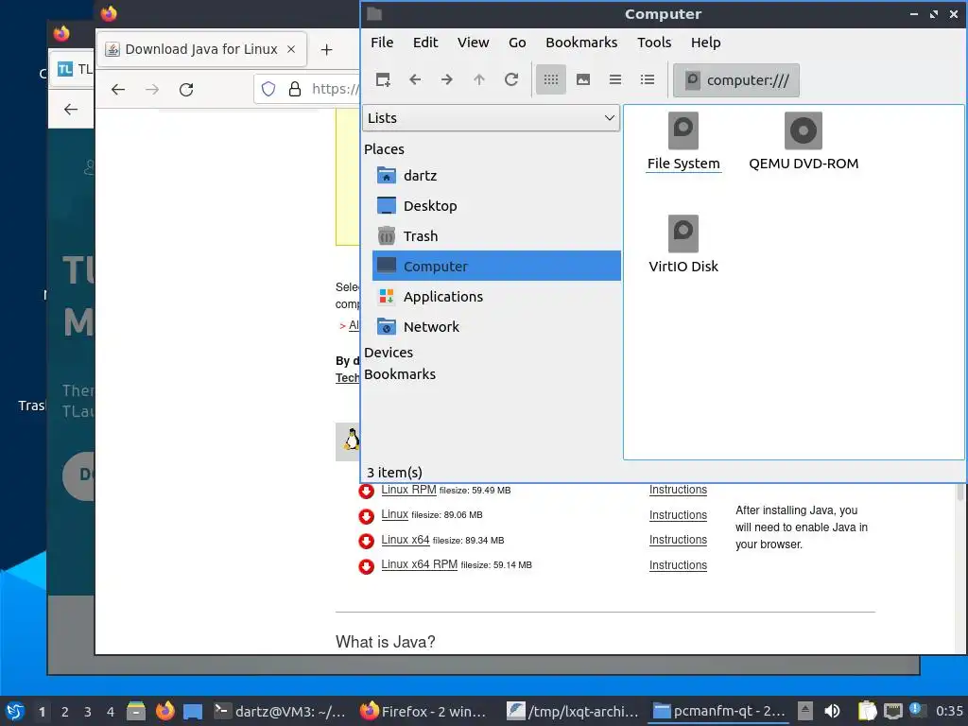The width and height of the screenshot is (968, 726).
Task: Go back in the Java Firefox window
Action: 118,90
